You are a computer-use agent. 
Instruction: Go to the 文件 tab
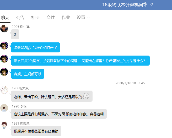(51, 18)
